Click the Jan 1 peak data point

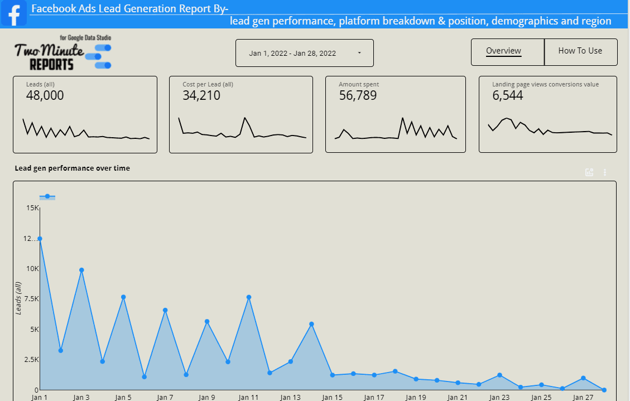[x=40, y=239]
